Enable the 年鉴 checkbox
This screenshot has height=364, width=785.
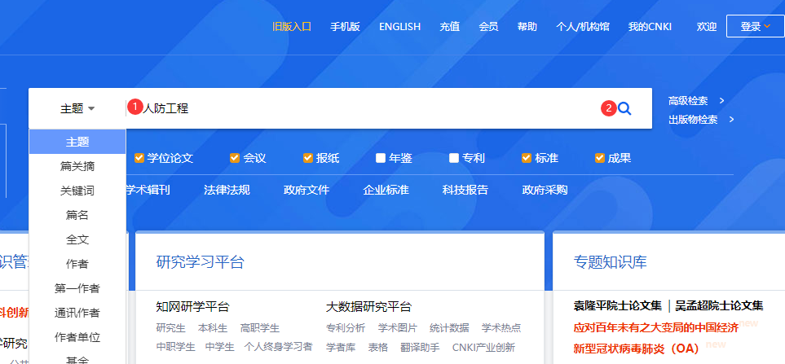tap(381, 158)
